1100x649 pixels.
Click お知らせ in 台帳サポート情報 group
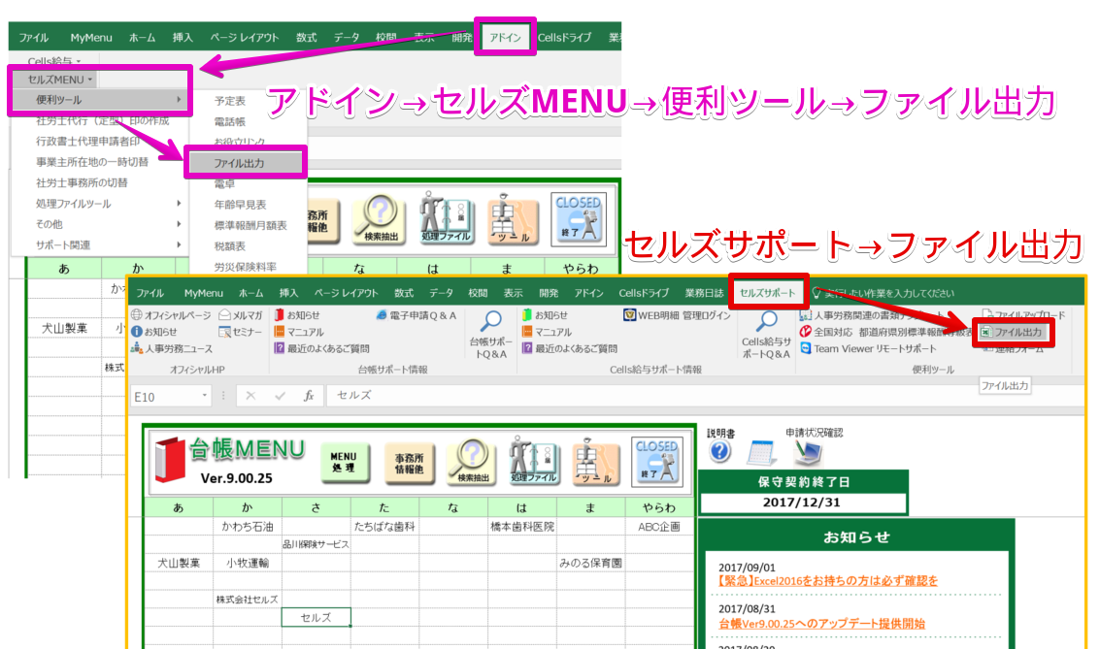coord(296,315)
